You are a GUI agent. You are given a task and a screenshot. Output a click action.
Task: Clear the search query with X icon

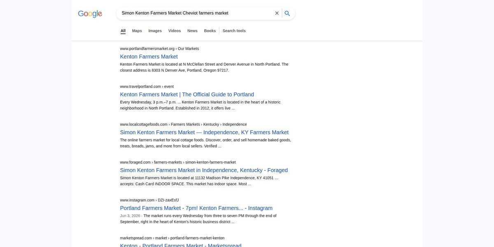(x=277, y=13)
